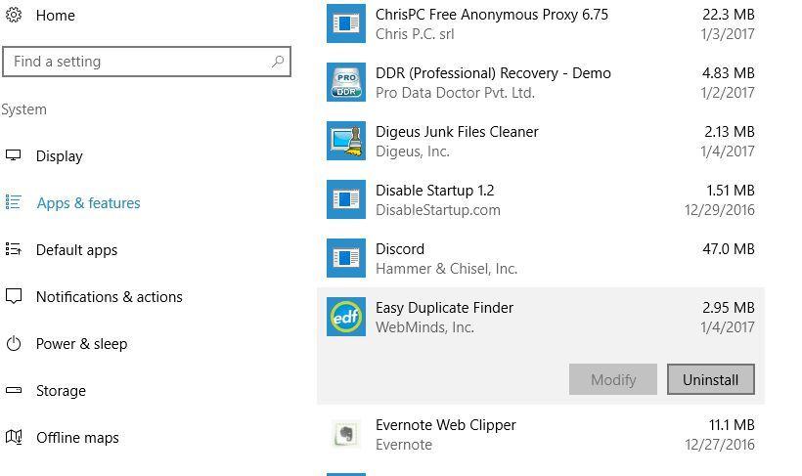Click publisher text Chris P.C. srl
Viewport: 802px width, 476px height.
click(x=415, y=34)
